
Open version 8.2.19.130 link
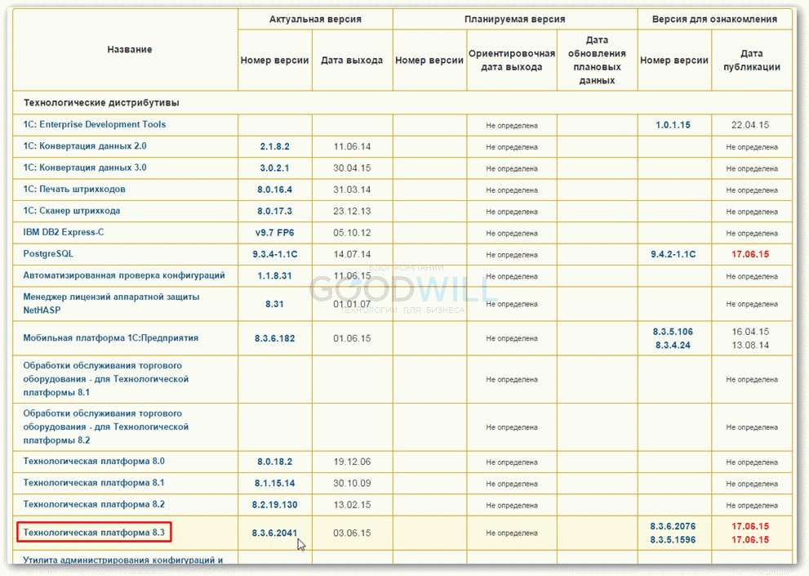[275, 505]
